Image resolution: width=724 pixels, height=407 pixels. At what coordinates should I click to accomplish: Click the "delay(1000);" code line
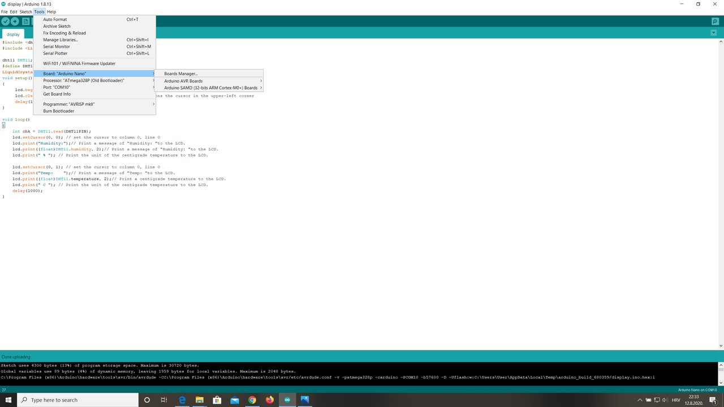pos(27,190)
